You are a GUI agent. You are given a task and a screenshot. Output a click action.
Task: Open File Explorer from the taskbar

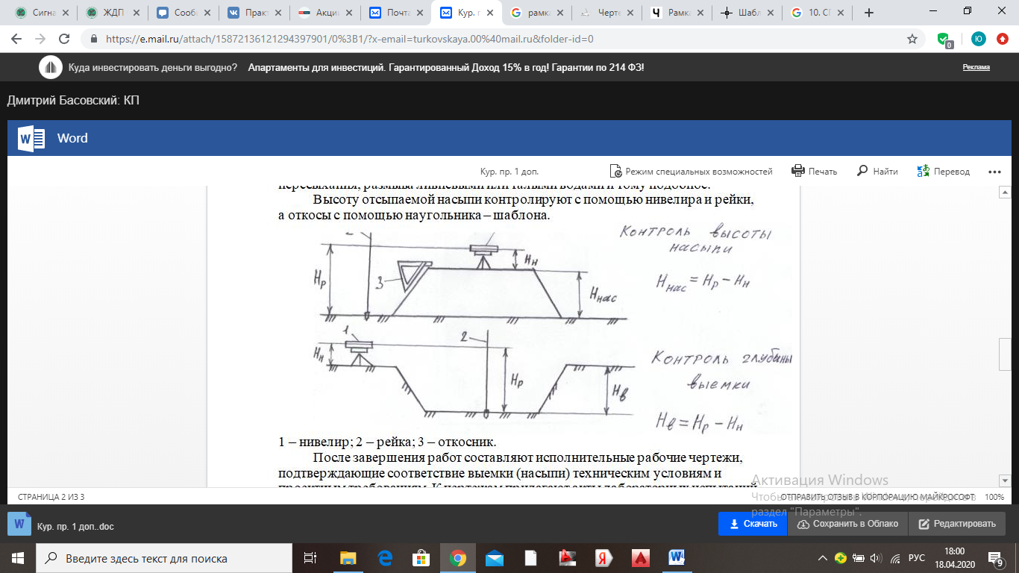(x=348, y=558)
